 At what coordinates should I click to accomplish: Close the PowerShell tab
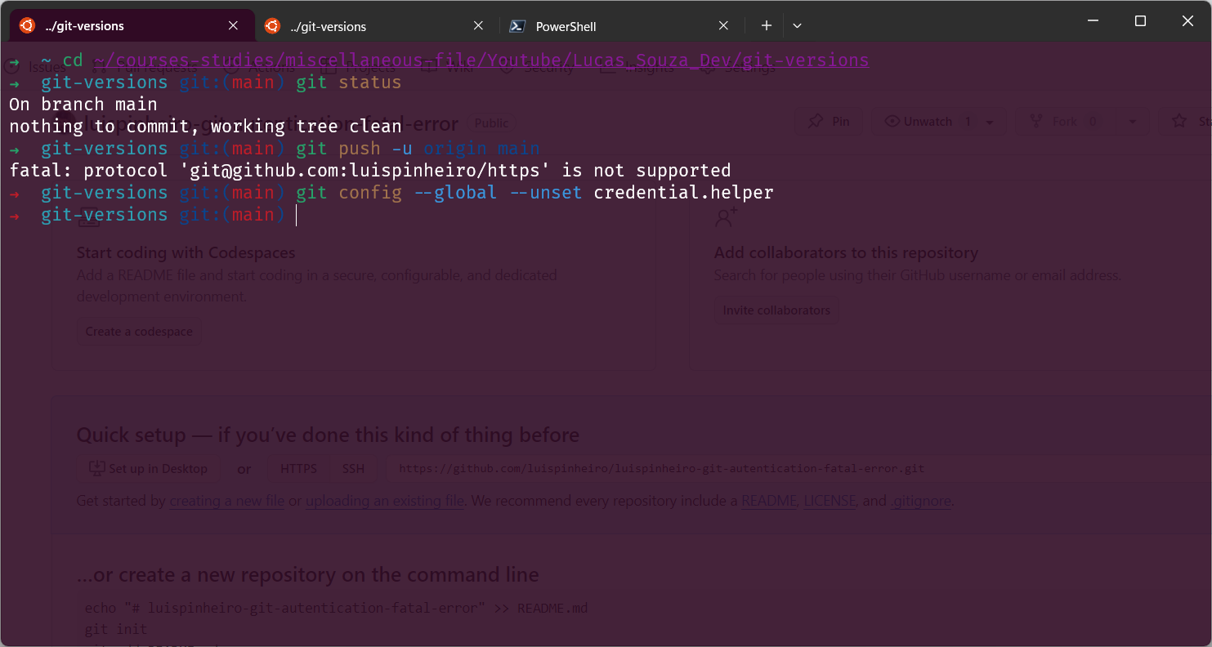[x=723, y=26]
